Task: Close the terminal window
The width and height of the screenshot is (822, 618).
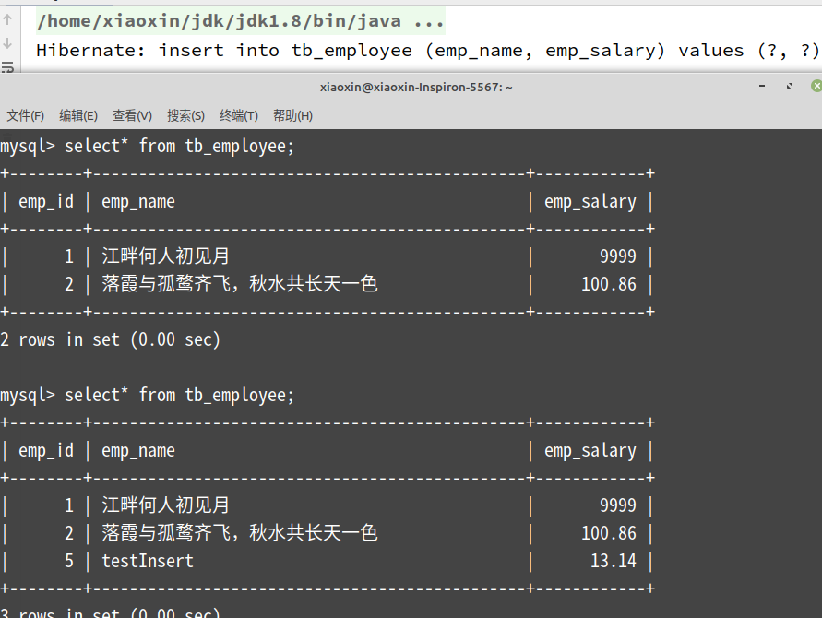Action: 816,86
